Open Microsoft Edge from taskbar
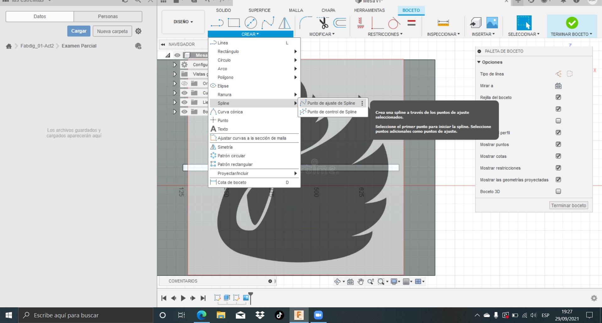This screenshot has height=323, width=602. [202, 315]
